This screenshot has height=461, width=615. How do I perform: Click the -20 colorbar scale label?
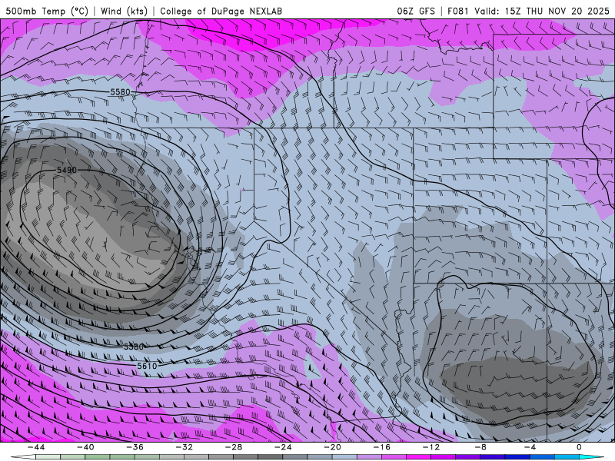coord(332,447)
